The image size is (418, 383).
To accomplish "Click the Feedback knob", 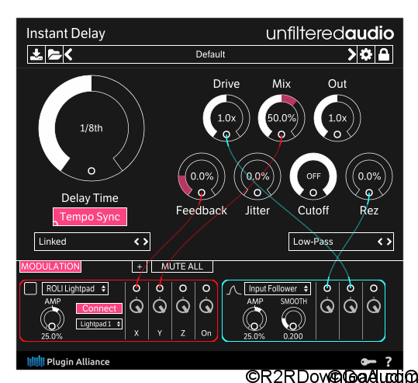I will coord(202,176).
